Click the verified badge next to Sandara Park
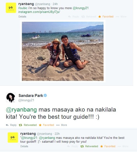This screenshot has height=152, width=137. [45, 95]
